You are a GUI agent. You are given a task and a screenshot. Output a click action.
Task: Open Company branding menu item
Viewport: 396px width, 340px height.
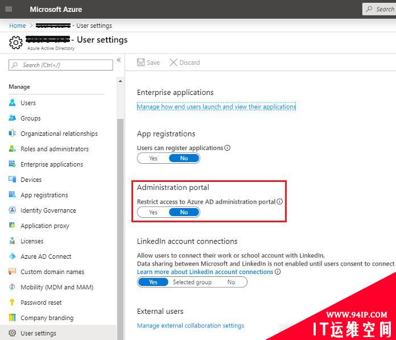click(47, 318)
